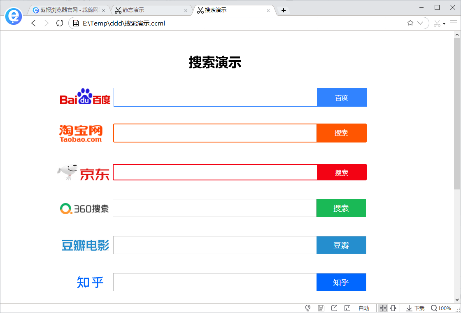Focus the Taobao search input field
This screenshot has height=313, width=461.
pos(215,133)
